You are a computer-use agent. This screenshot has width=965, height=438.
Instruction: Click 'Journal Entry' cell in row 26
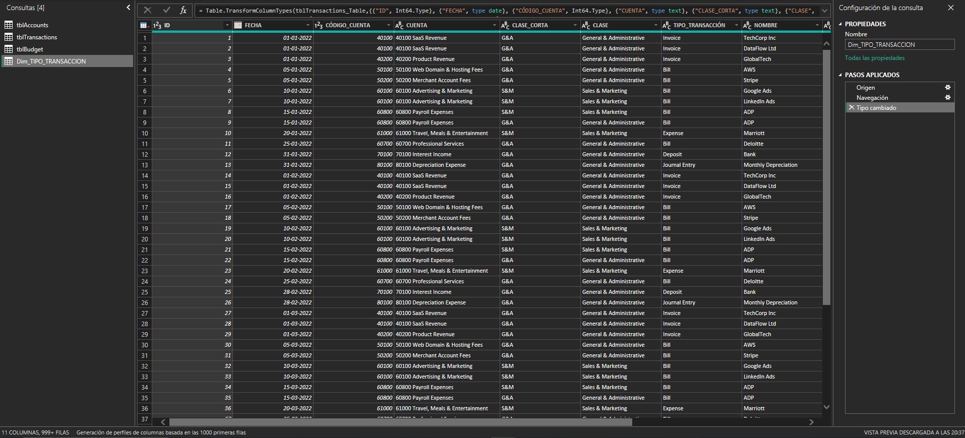click(x=701, y=302)
